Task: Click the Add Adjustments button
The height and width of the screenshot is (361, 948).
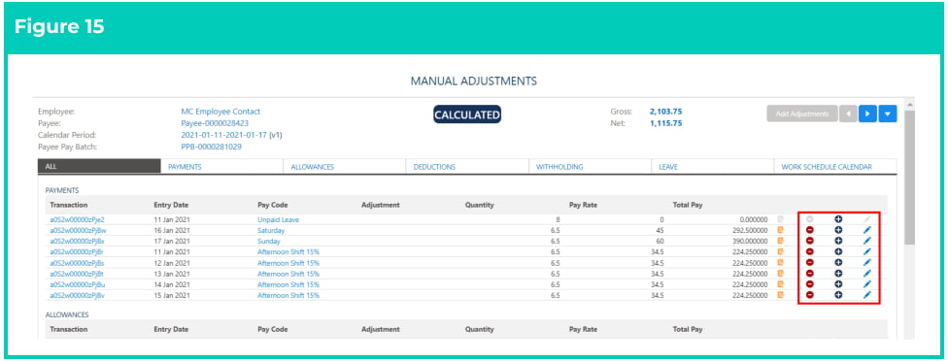Action: [801, 114]
